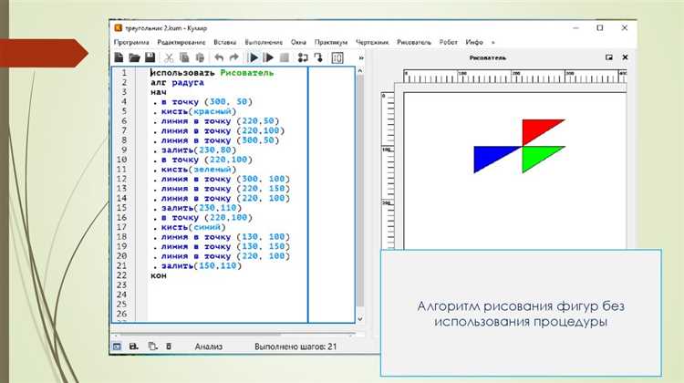Close the Рисователь panel

625,57
